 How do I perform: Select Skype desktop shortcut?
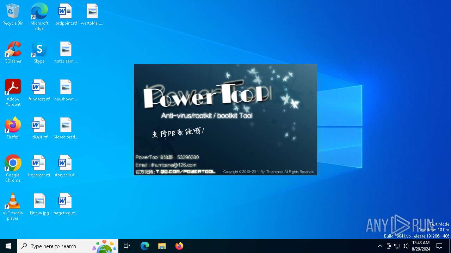click(39, 52)
